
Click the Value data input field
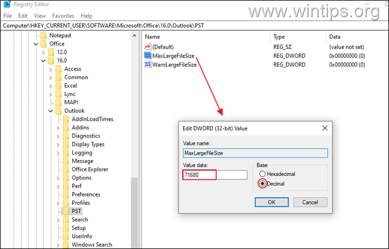(215, 175)
